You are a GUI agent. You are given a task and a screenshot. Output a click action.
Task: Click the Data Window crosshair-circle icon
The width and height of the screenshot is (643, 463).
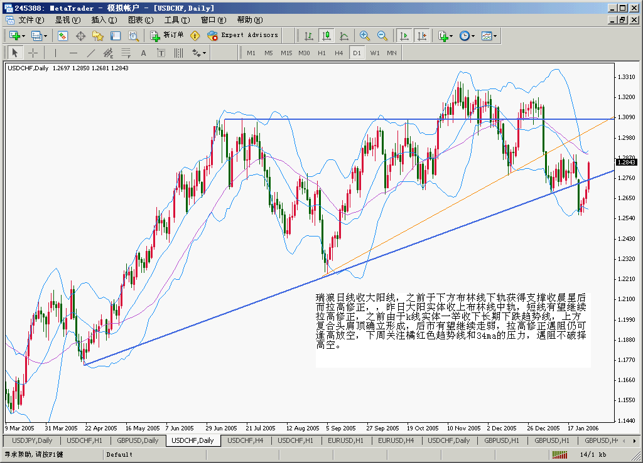(x=80, y=36)
